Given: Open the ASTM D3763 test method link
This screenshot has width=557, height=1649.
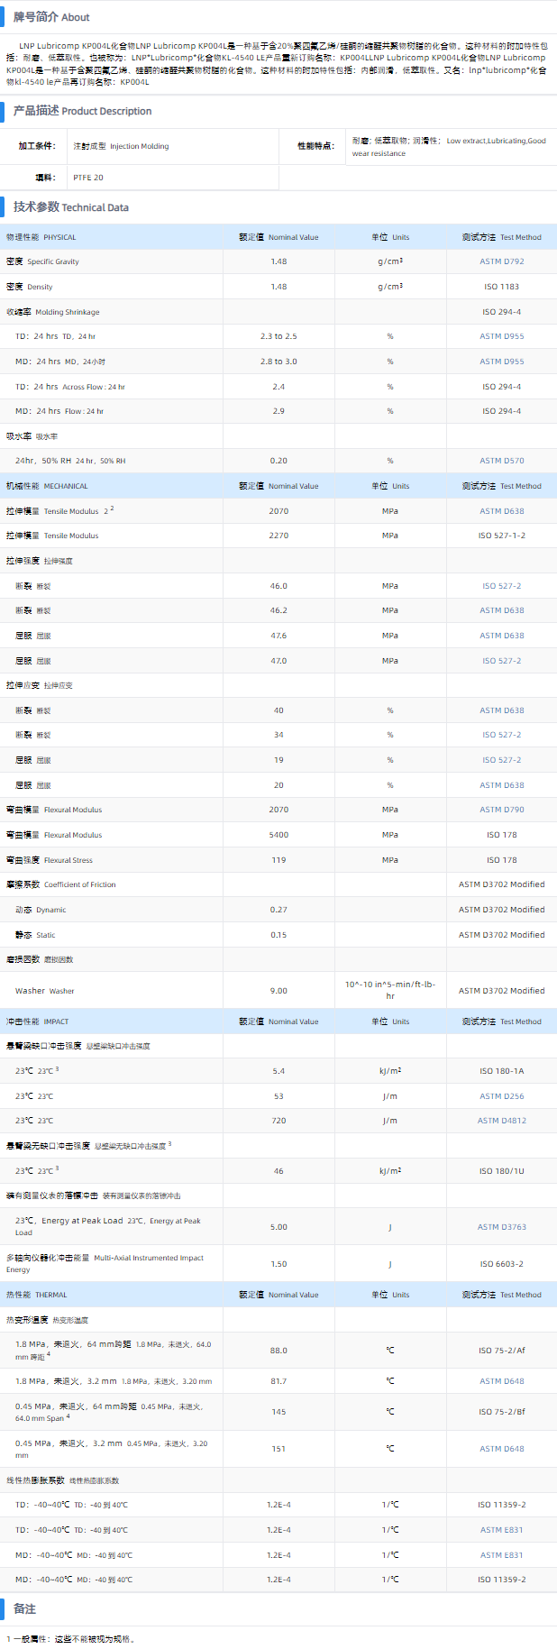Looking at the screenshot, I should click(x=501, y=1227).
